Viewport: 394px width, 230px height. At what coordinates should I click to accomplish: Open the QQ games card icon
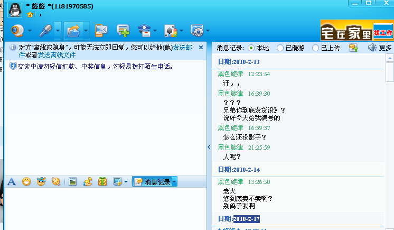pyautogui.click(x=171, y=31)
